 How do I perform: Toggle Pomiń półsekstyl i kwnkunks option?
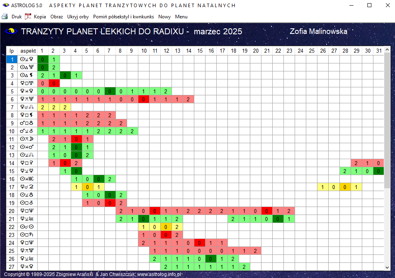(124, 17)
